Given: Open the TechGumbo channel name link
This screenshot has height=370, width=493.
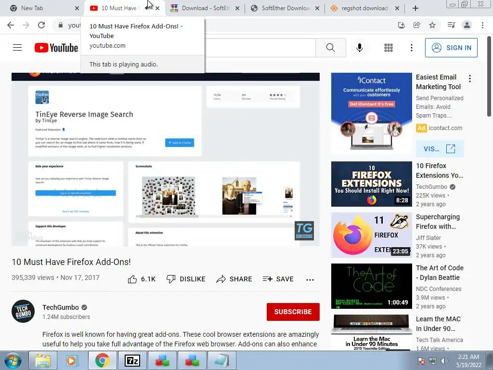Looking at the screenshot, I should (x=61, y=307).
